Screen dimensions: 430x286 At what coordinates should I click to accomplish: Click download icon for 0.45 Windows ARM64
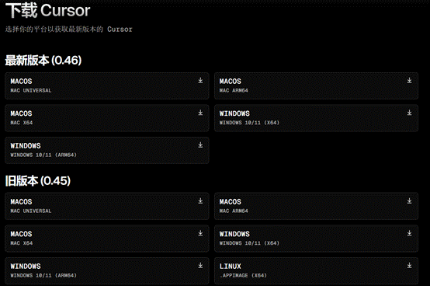tap(200, 265)
